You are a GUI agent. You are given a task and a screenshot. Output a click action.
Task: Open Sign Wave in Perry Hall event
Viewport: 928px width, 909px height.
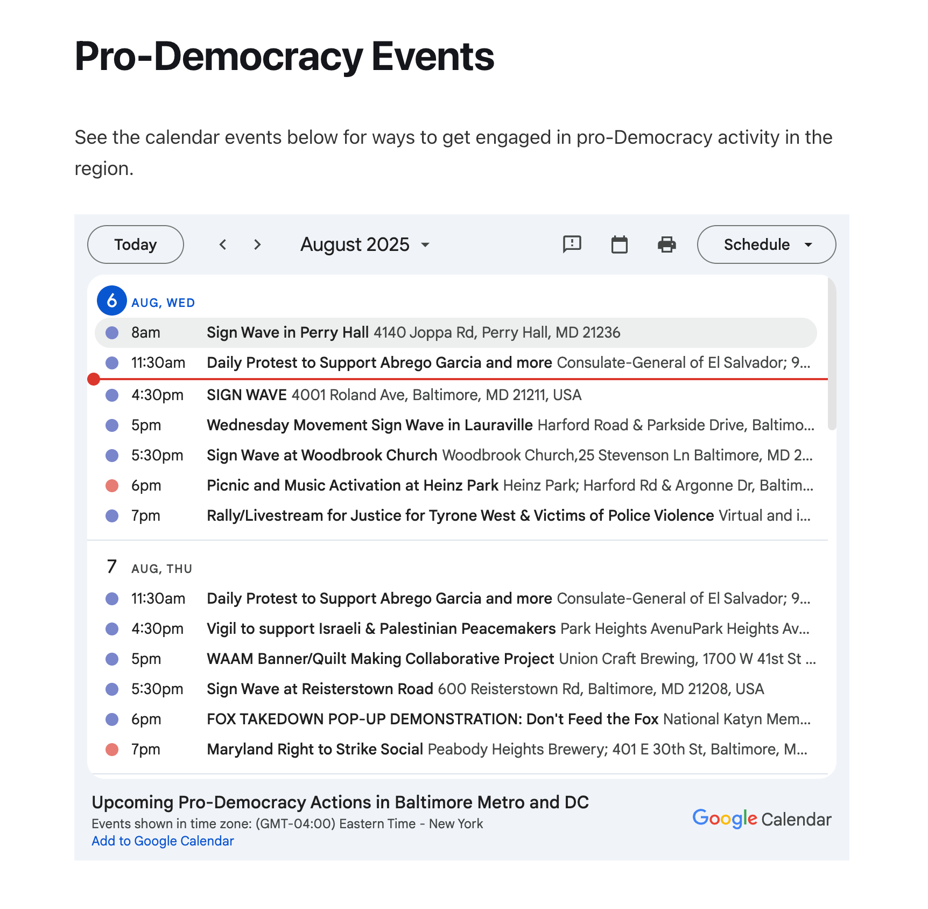tap(288, 333)
